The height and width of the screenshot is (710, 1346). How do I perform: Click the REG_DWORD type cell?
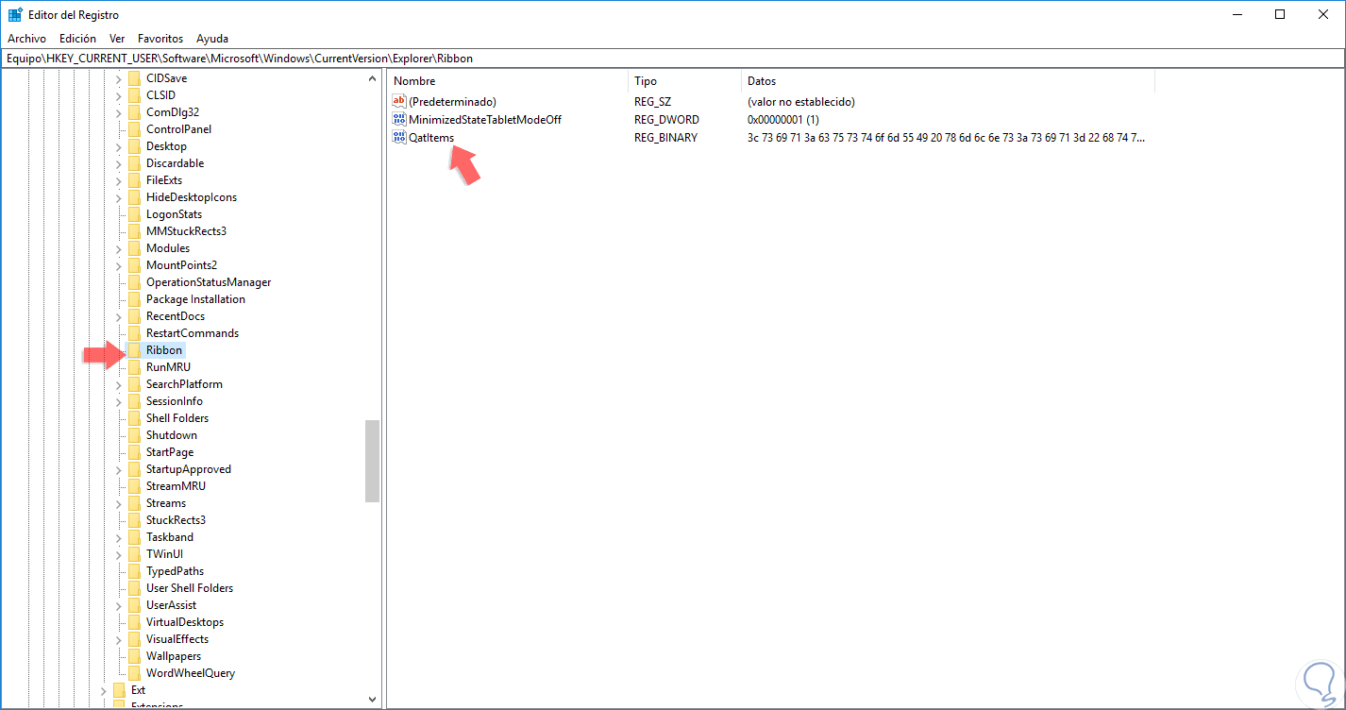(666, 120)
